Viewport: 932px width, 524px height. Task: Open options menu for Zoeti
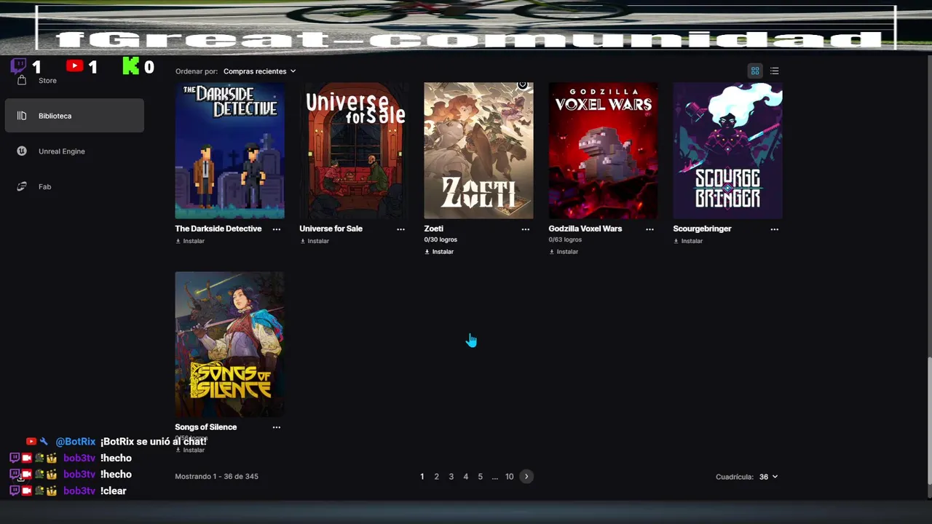pos(526,229)
